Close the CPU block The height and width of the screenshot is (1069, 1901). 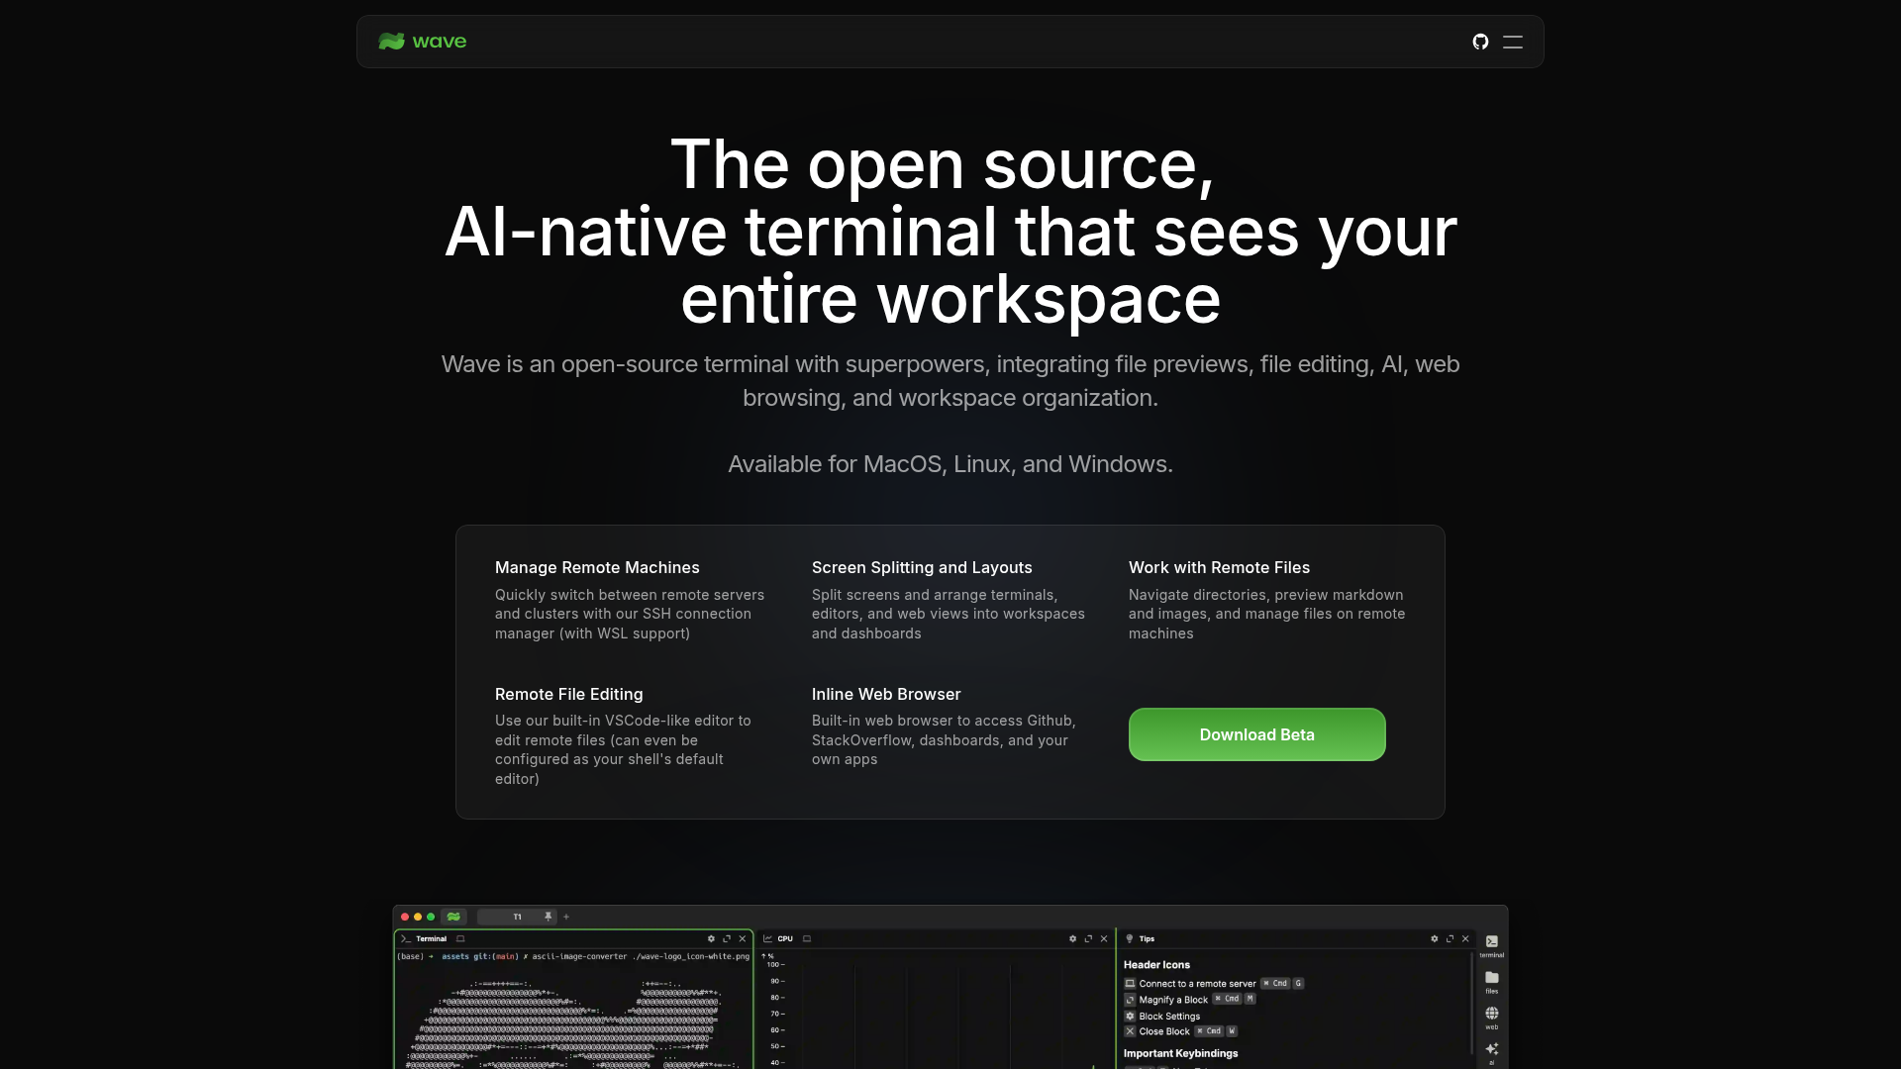[x=1103, y=938]
